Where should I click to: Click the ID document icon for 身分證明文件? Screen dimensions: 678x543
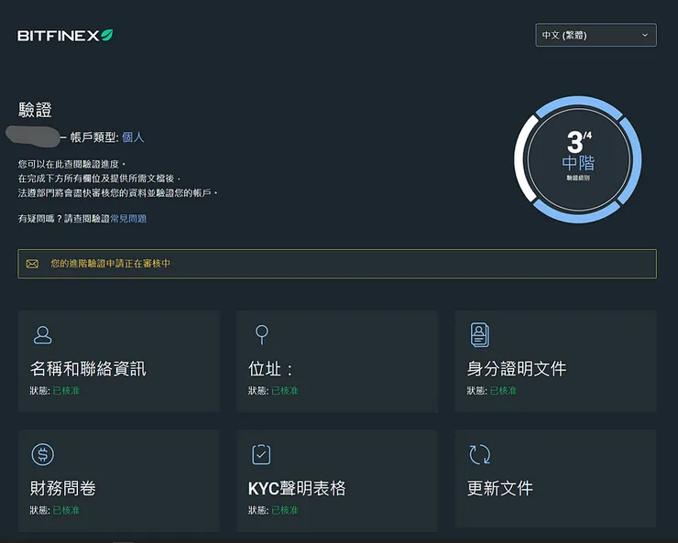pyautogui.click(x=479, y=335)
